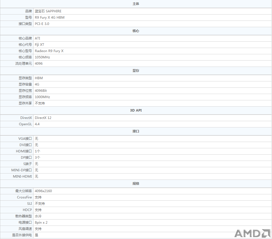Select the 4096Bit value
272x239 pixels.
[x=41, y=91]
